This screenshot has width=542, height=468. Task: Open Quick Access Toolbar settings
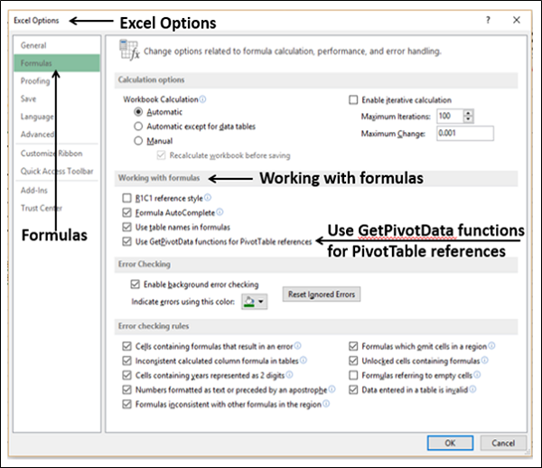[x=57, y=171]
